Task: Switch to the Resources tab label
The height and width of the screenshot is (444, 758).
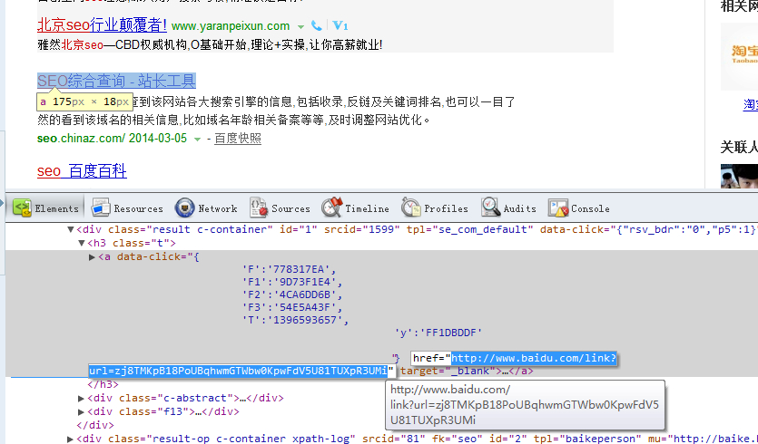Action: [138, 208]
